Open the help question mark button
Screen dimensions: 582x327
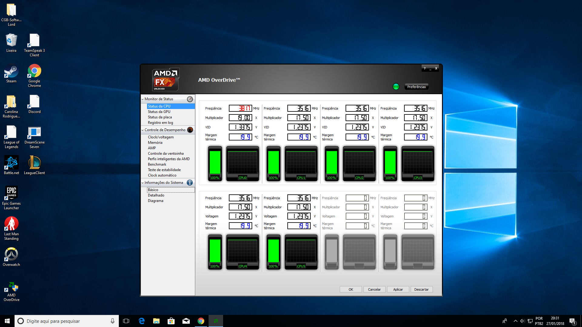tap(424, 68)
